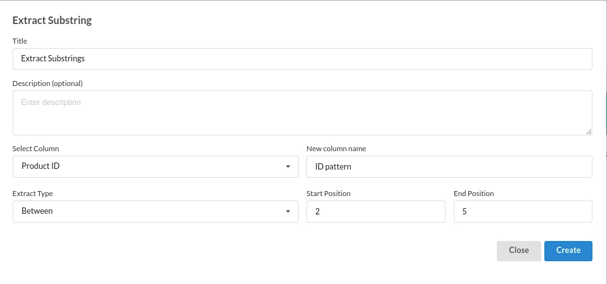Image resolution: width=607 pixels, height=284 pixels.
Task: Click the Title label
Action: (x=20, y=41)
